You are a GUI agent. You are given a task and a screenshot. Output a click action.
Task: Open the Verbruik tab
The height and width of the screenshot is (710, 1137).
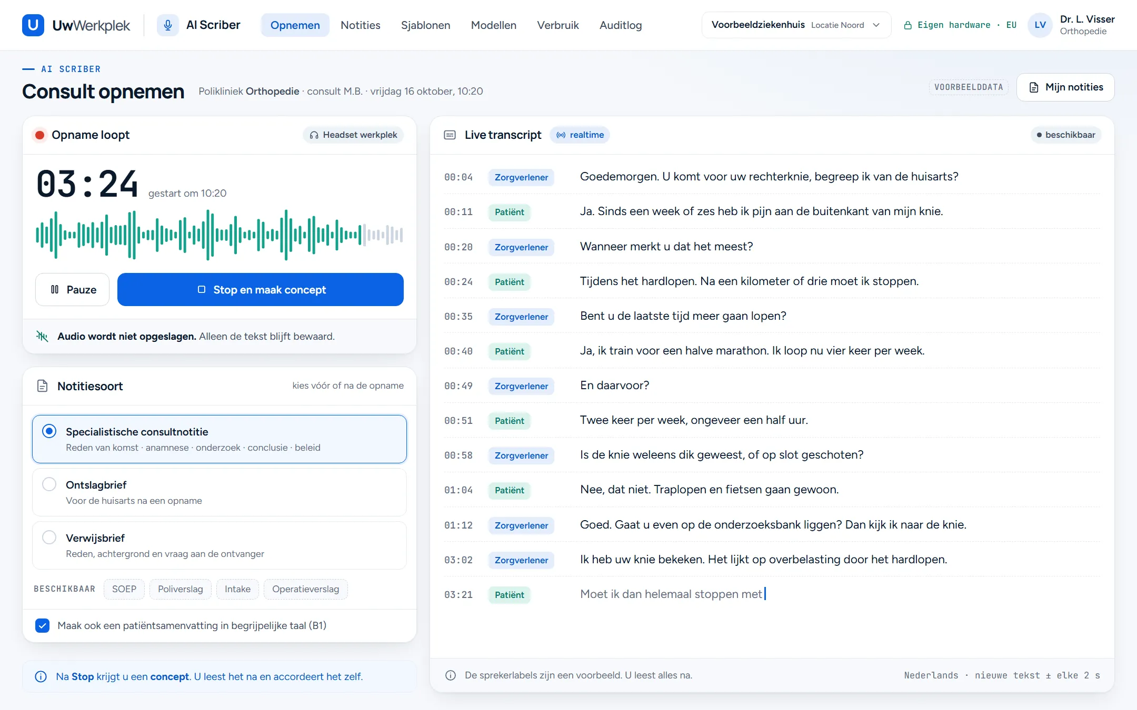(x=557, y=25)
